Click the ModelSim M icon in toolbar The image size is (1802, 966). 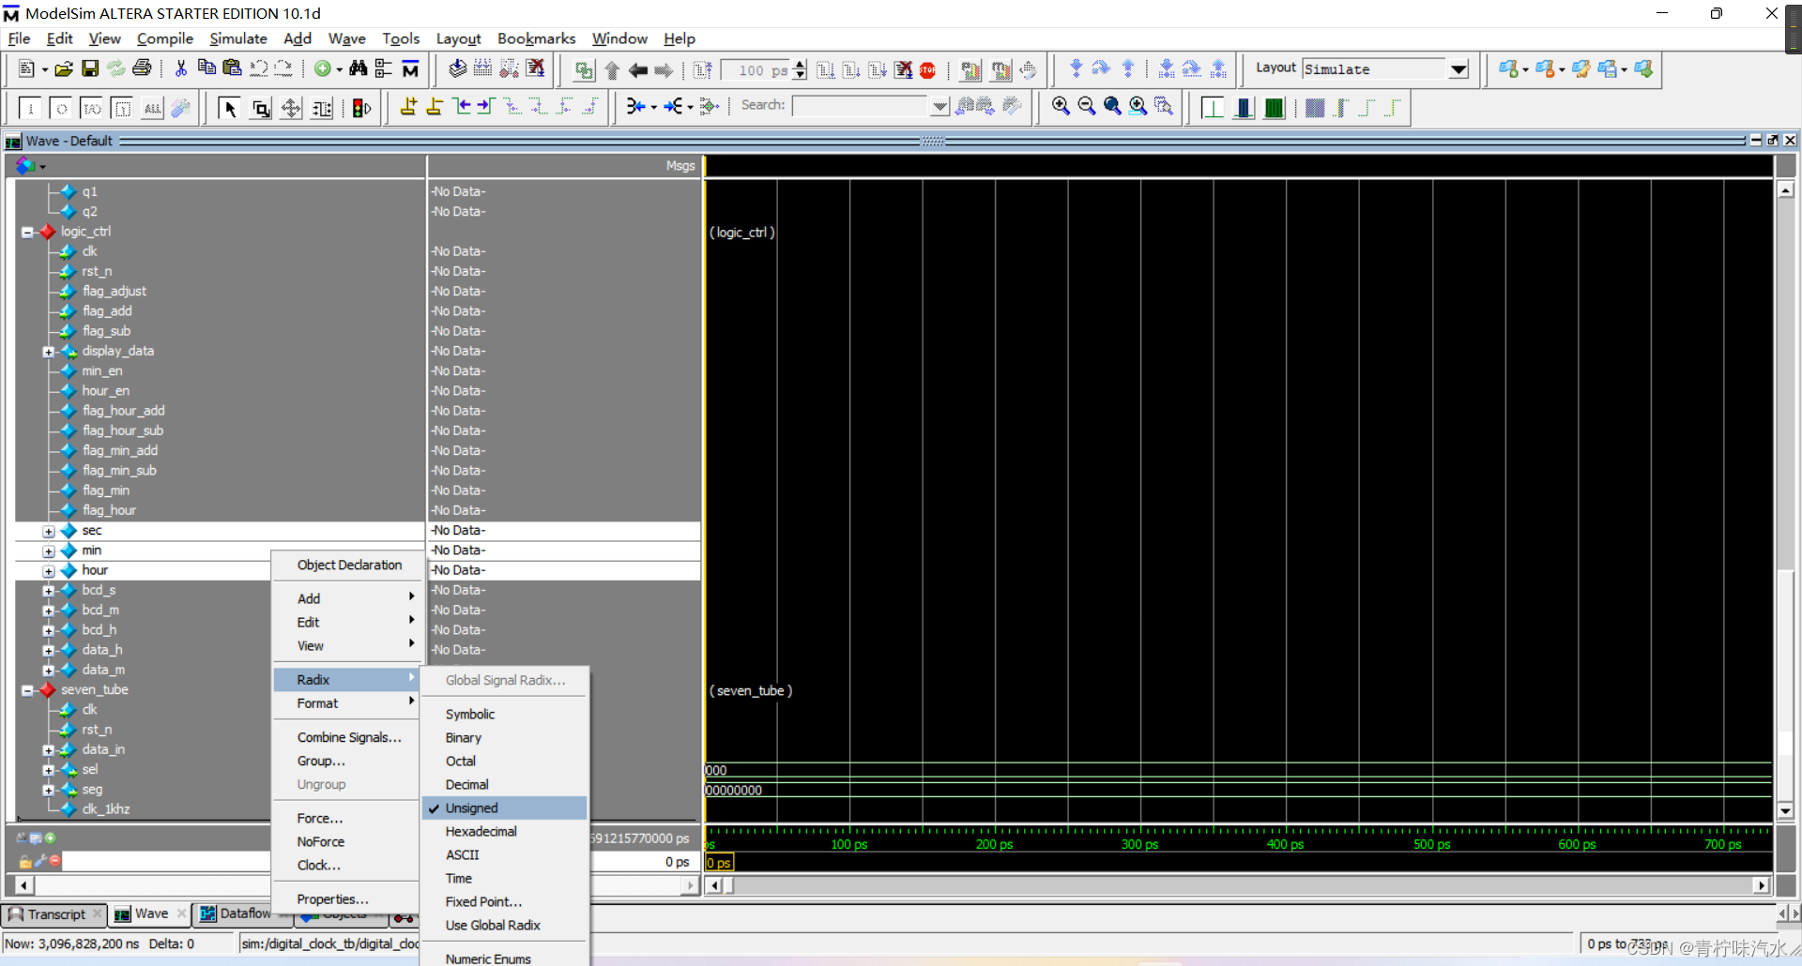tap(410, 68)
